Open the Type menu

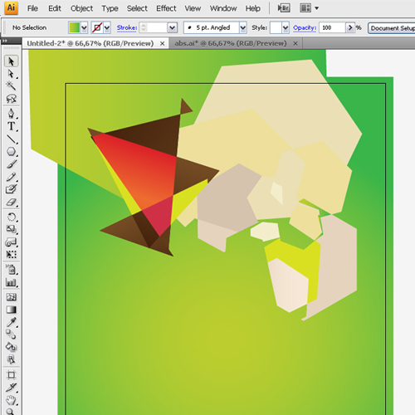110,8
